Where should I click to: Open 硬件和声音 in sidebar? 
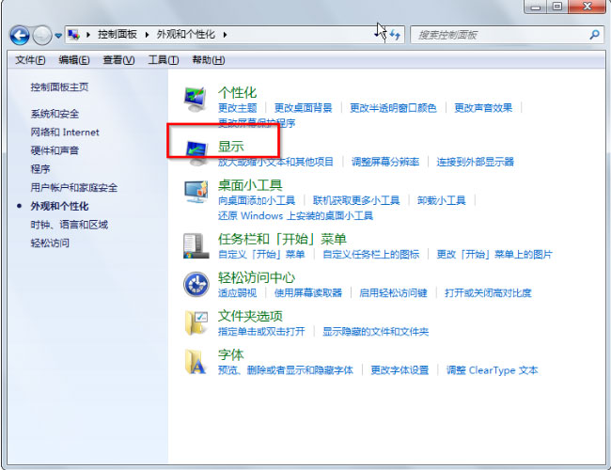click(55, 150)
